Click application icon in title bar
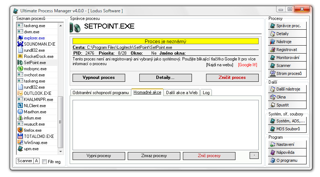 (x=16, y=11)
